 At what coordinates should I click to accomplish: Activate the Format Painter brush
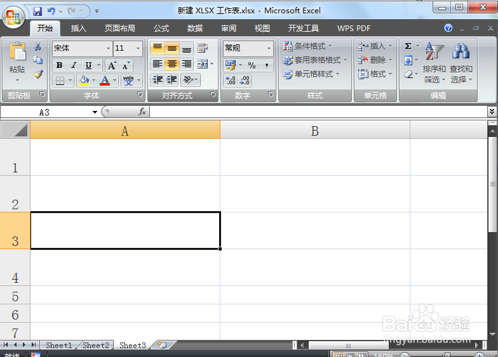click(38, 74)
